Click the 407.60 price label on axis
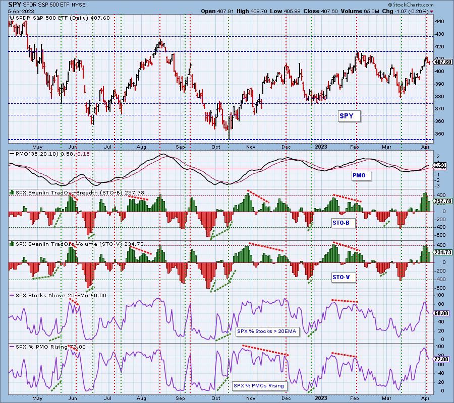Viewport: 454px width, 403px height. pyautogui.click(x=443, y=62)
